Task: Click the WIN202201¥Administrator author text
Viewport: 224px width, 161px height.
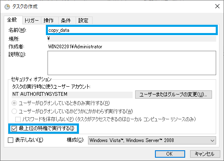Action: tap(75, 47)
